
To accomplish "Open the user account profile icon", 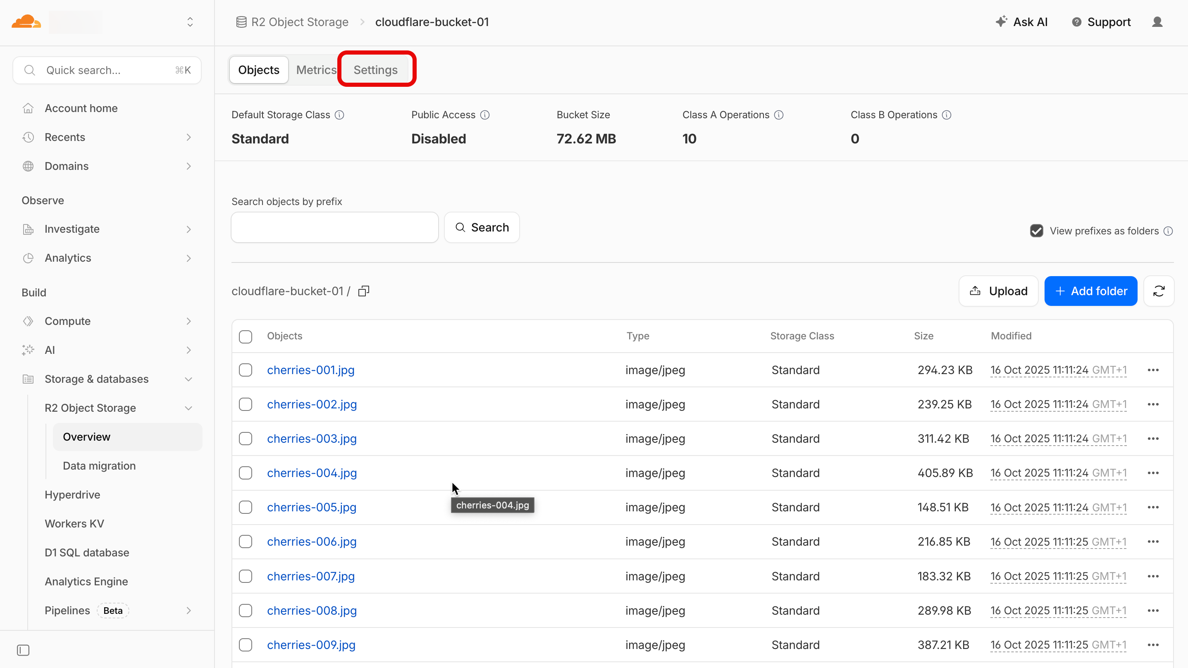I will coord(1157,21).
